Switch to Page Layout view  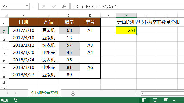155,100
